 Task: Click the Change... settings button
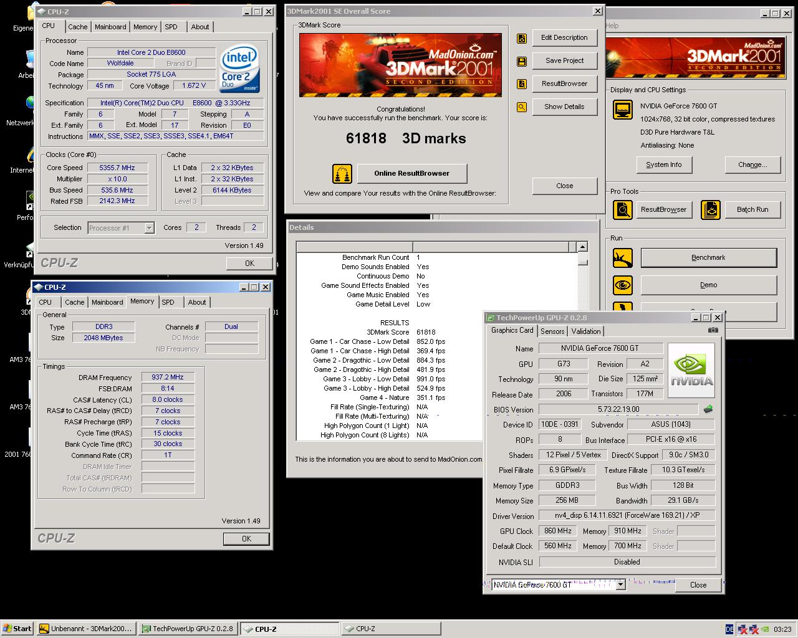click(752, 165)
